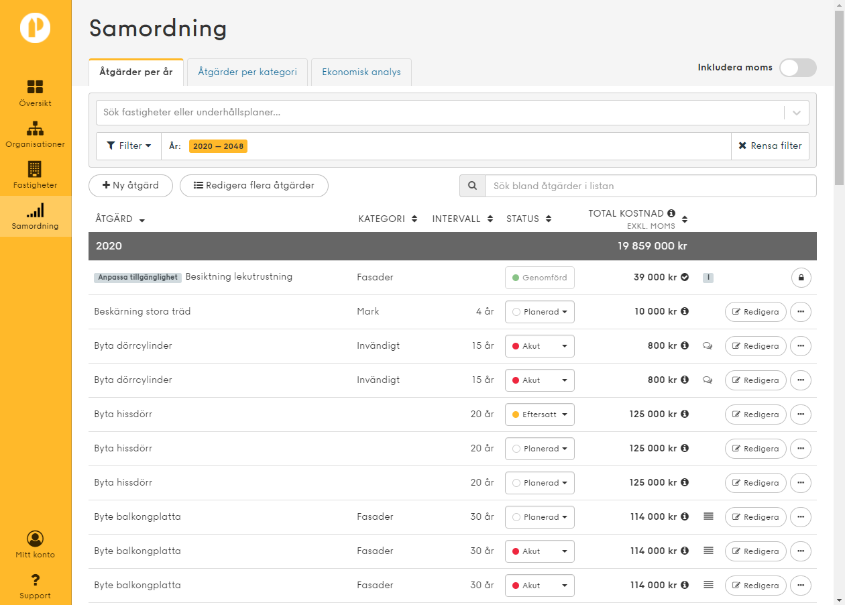The image size is (845, 605).
Task: Sort by the Total kostnad sort arrows
Action: tap(685, 219)
